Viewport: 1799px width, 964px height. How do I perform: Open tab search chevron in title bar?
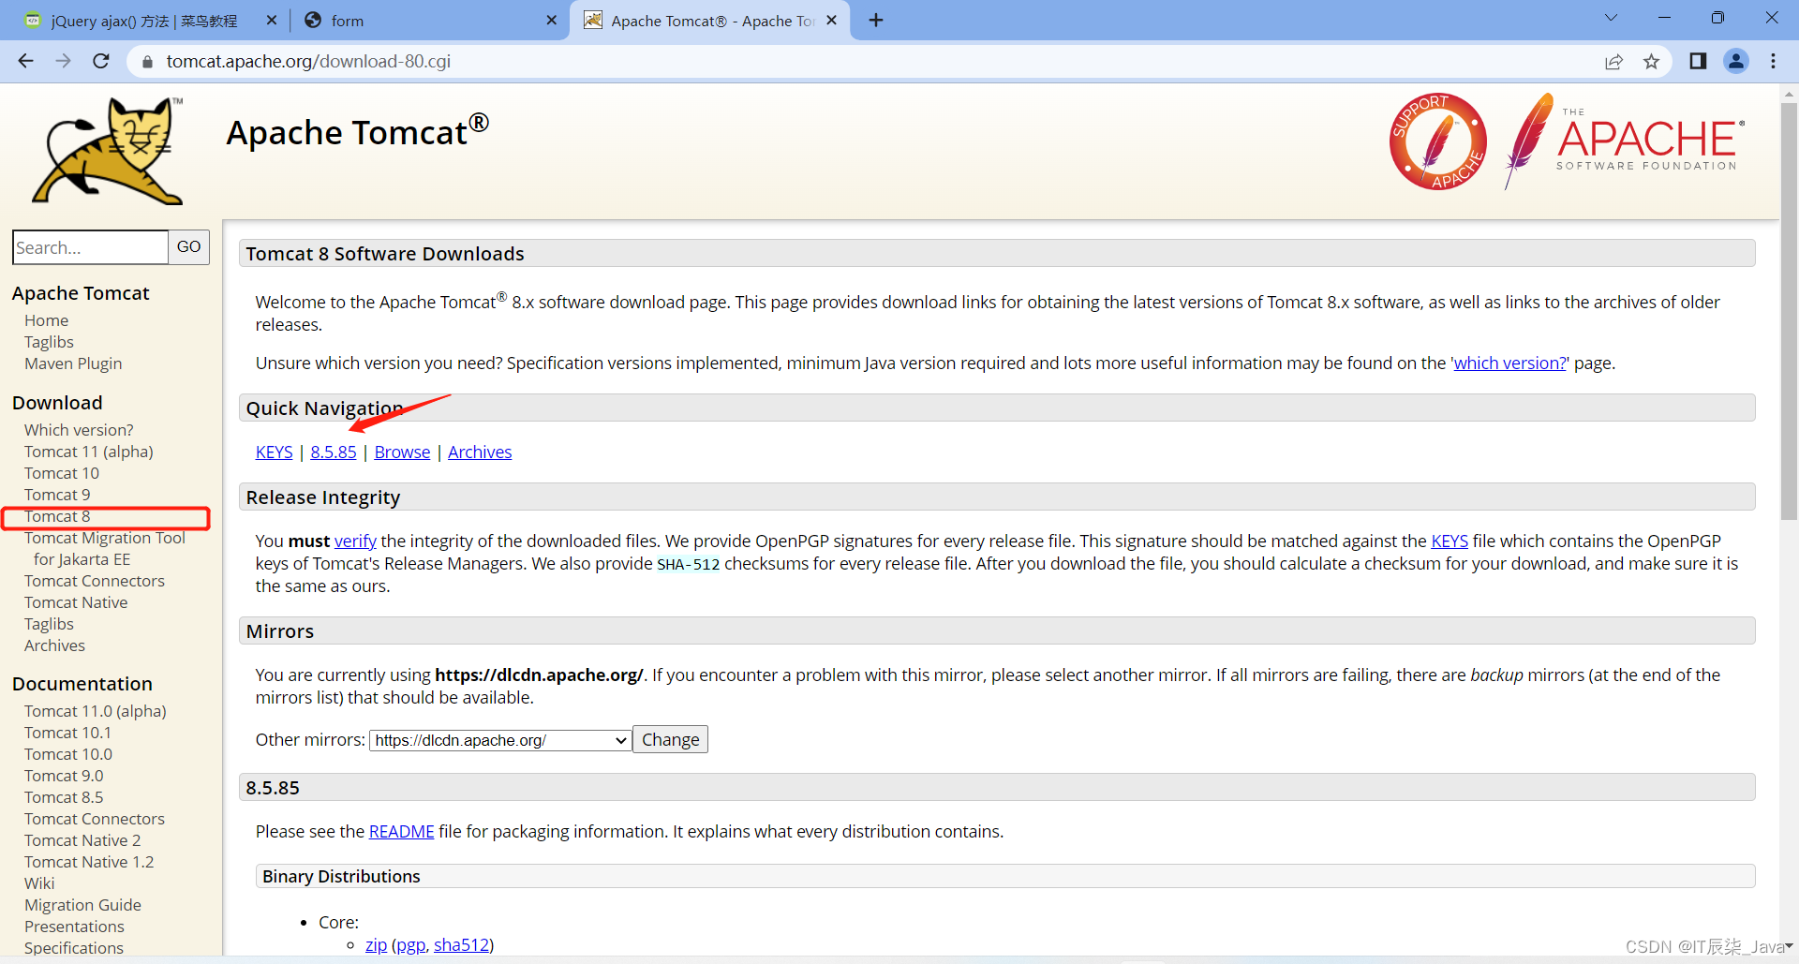click(1611, 18)
